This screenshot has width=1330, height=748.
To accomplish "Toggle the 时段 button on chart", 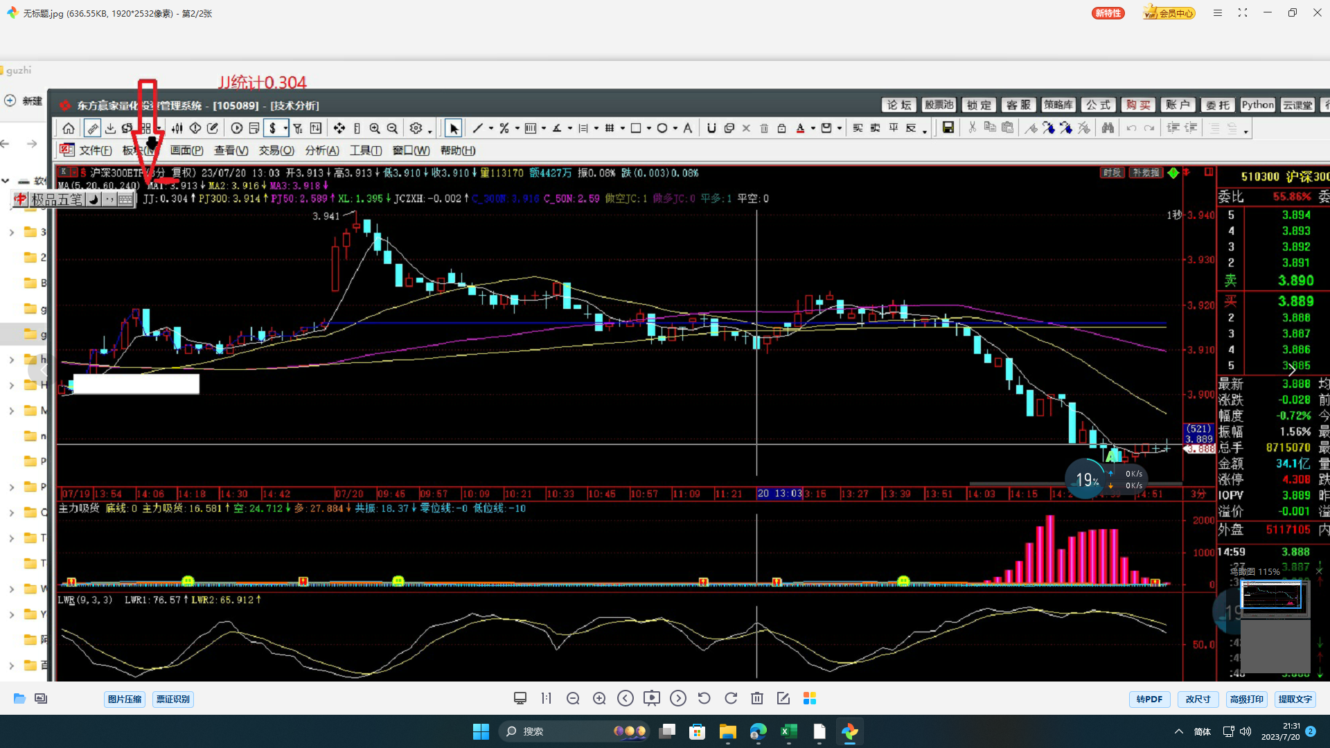I will pyautogui.click(x=1112, y=172).
